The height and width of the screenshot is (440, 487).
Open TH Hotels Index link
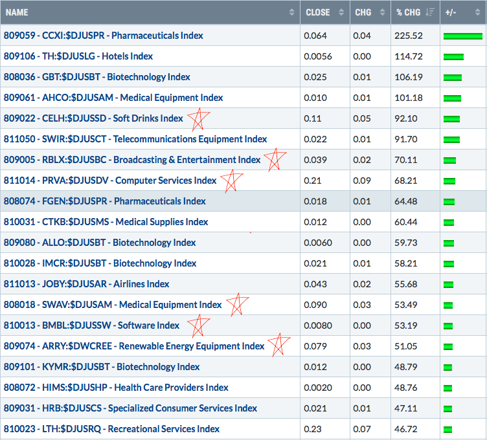coord(78,56)
